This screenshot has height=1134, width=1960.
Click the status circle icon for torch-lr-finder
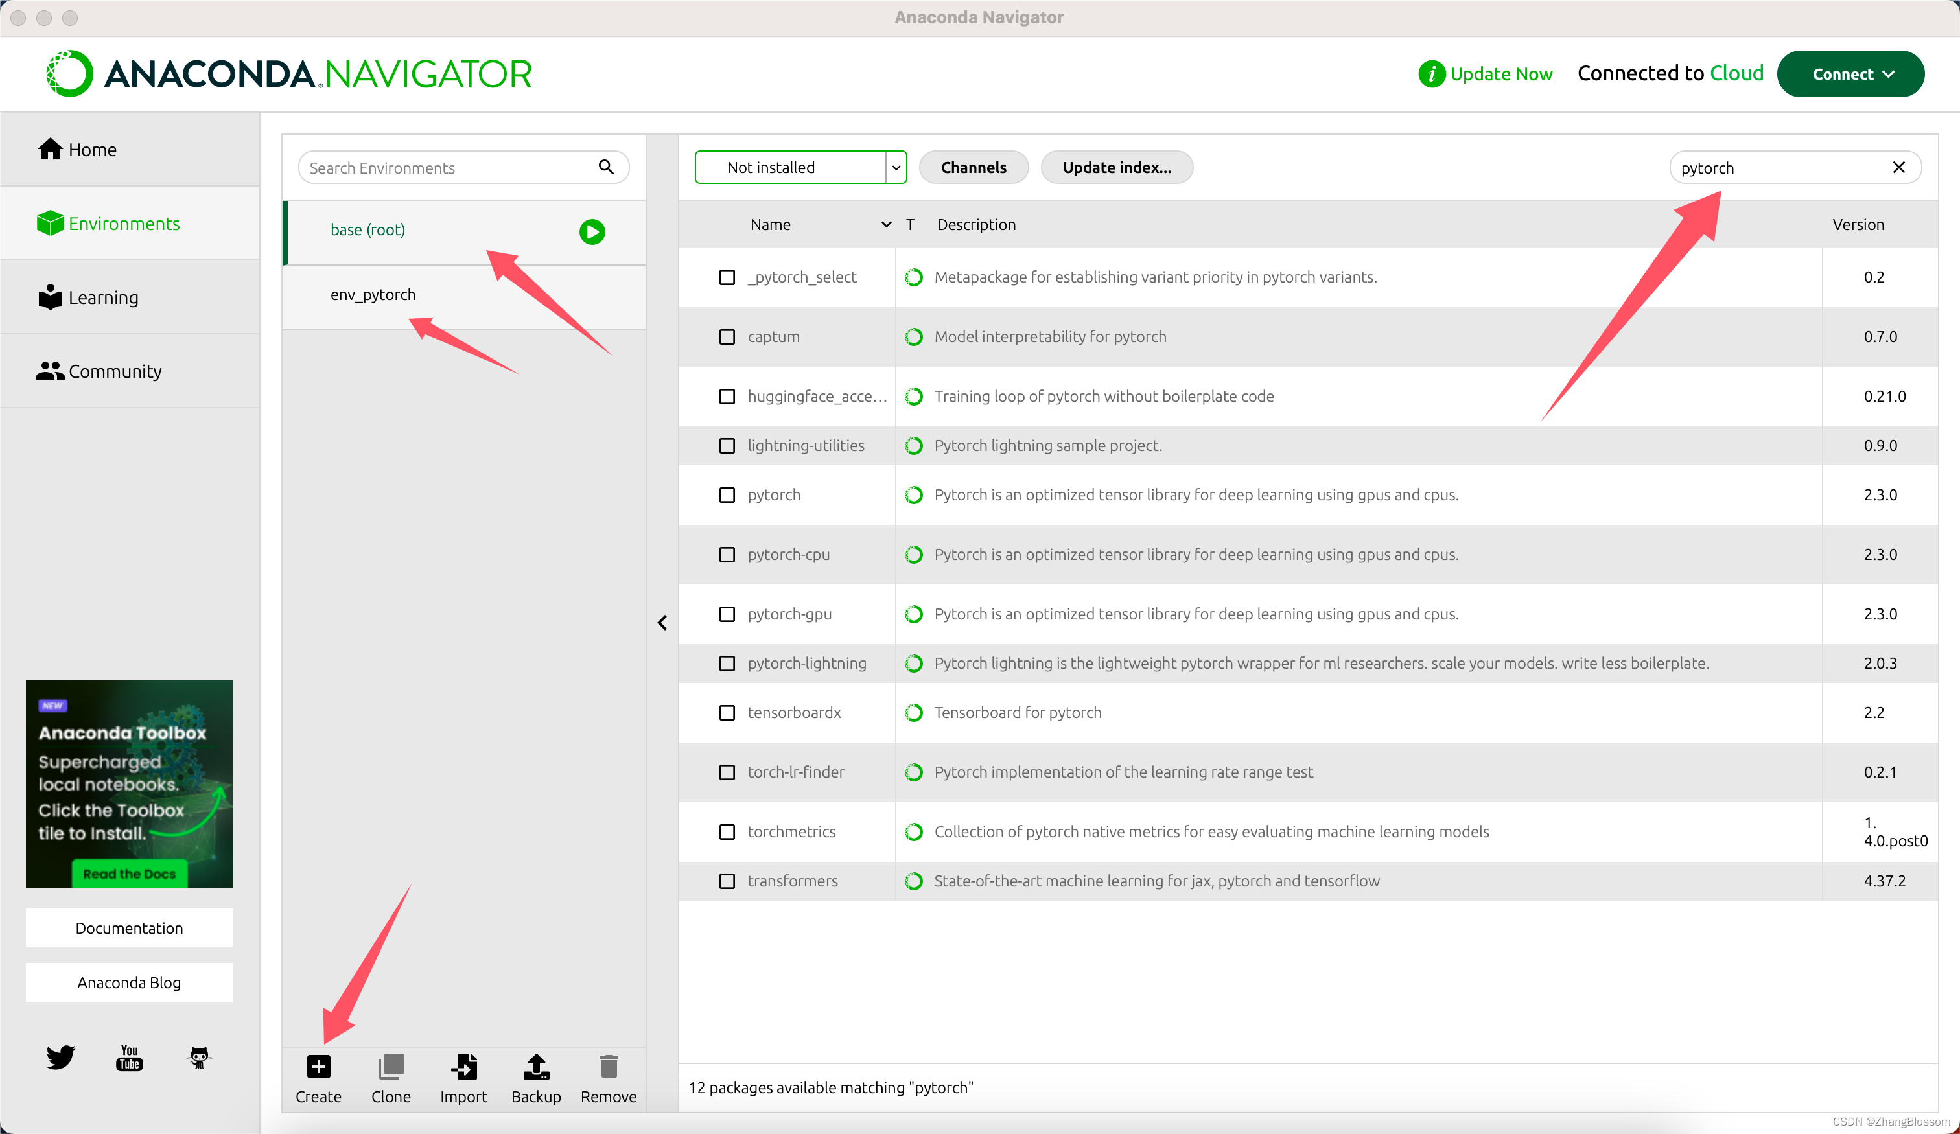pyautogui.click(x=914, y=772)
